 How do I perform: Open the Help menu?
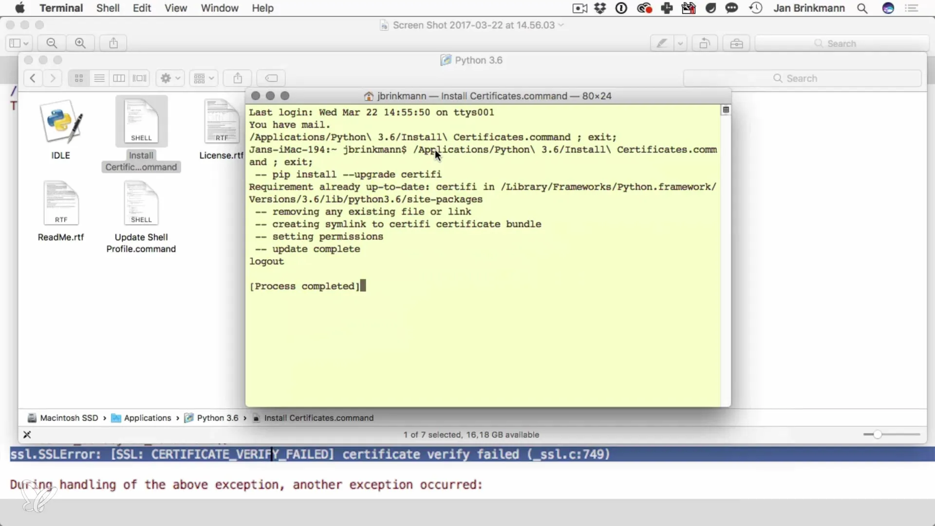[262, 8]
